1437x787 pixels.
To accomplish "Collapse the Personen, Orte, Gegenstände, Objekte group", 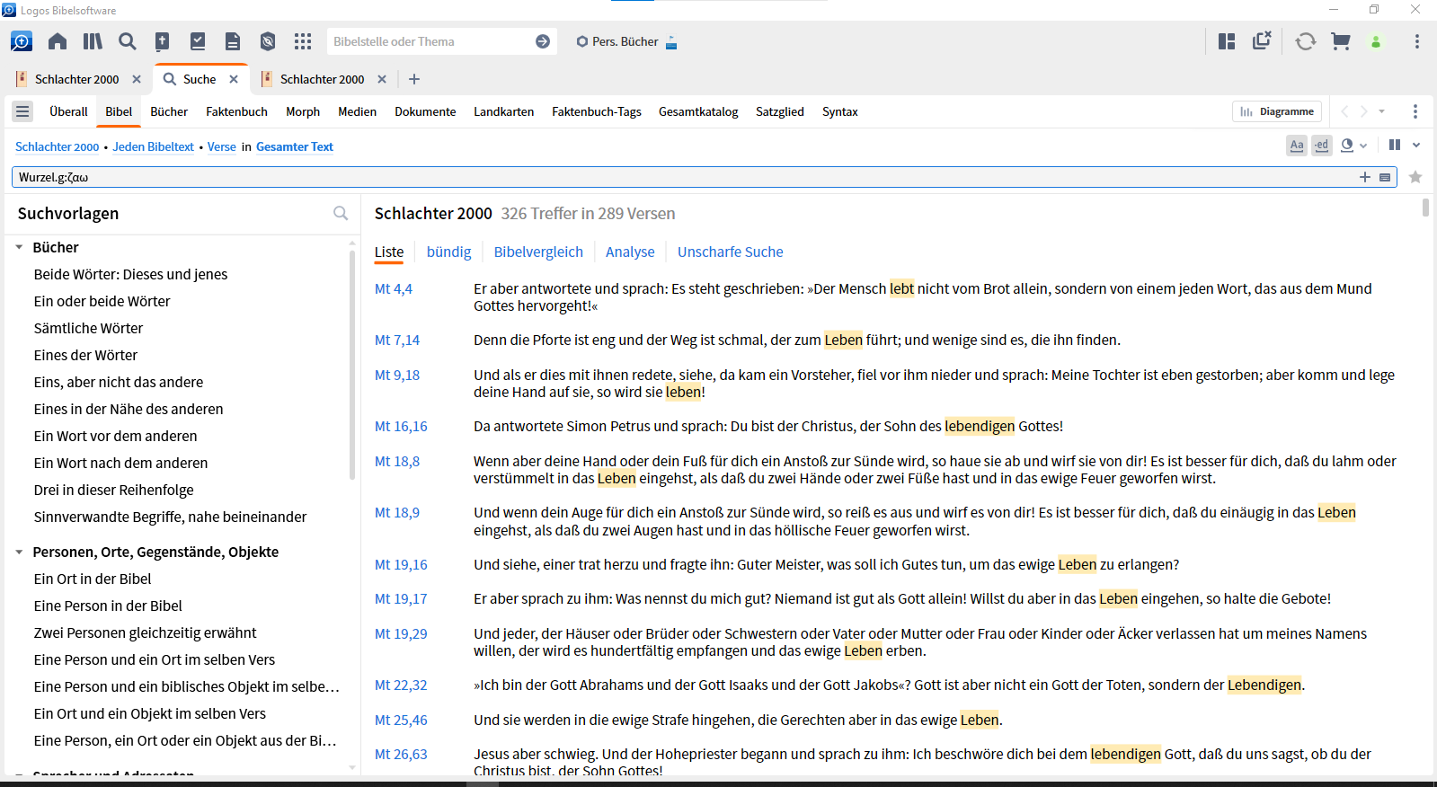I will [19, 552].
